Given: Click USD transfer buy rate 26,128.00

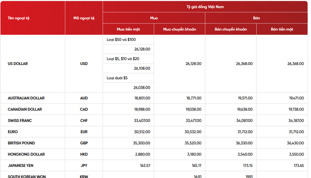Looking at the screenshot, I should click(x=193, y=64).
